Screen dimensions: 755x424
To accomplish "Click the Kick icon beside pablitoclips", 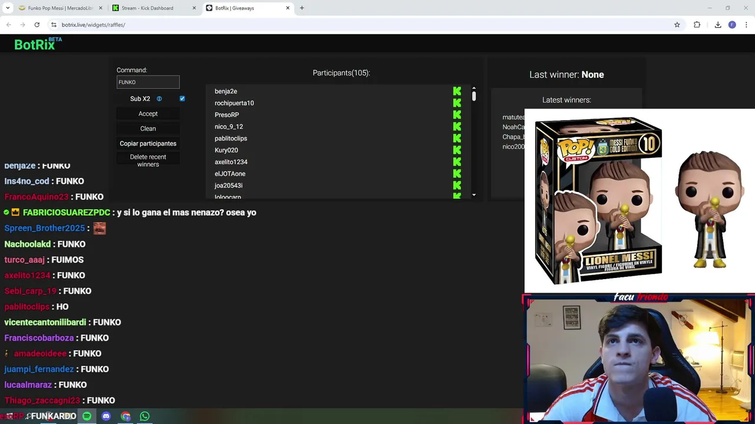I will pos(457,138).
